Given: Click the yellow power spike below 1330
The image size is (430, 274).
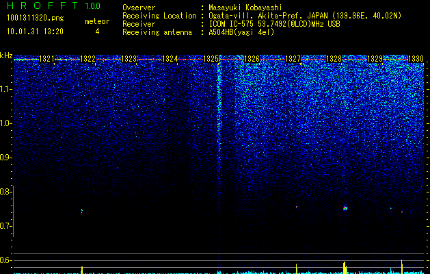Looking at the screenshot, I should [x=402, y=266].
